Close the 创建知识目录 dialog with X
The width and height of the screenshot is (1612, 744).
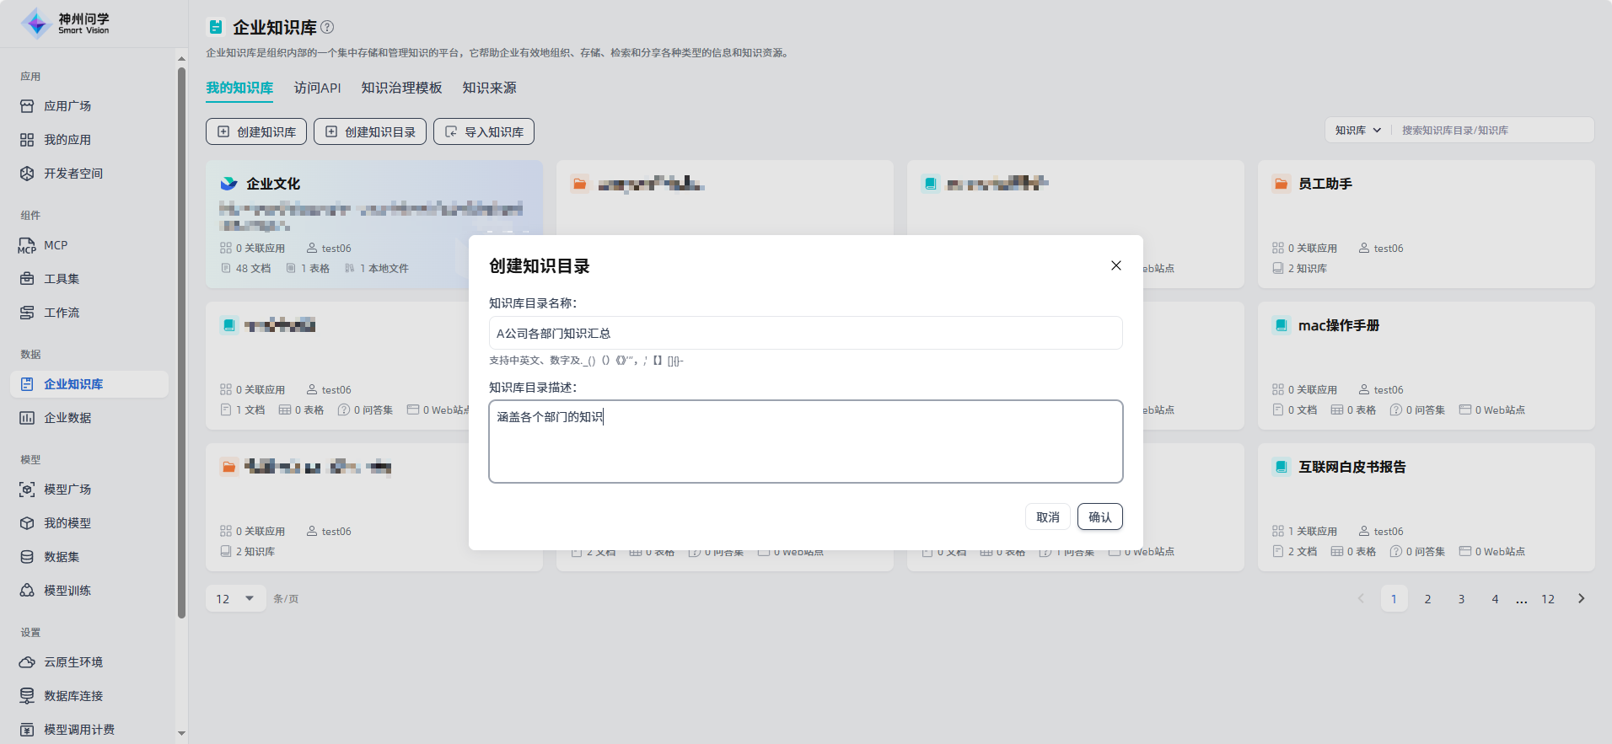coord(1115,265)
